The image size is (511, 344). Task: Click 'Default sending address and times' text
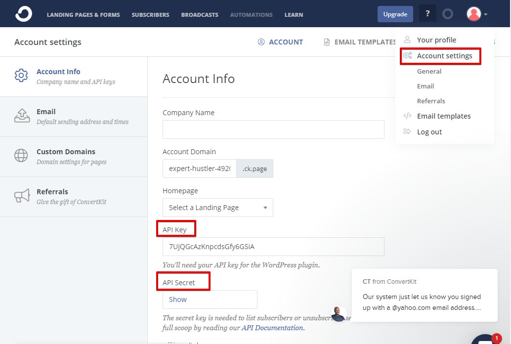(x=83, y=122)
